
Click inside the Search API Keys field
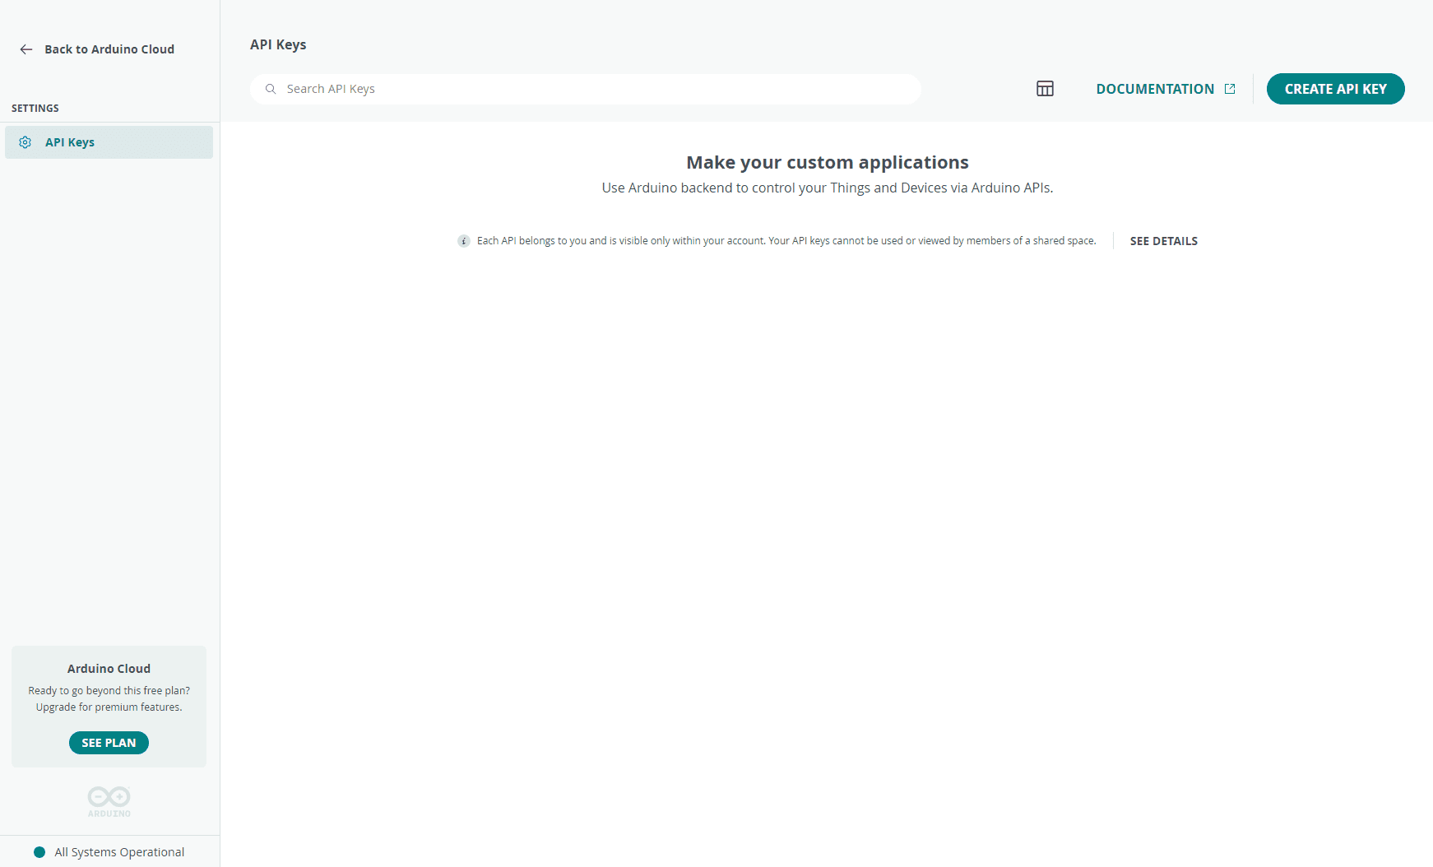click(x=576, y=88)
